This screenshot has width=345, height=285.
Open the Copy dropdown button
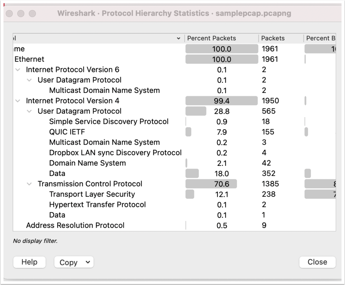[74, 262]
